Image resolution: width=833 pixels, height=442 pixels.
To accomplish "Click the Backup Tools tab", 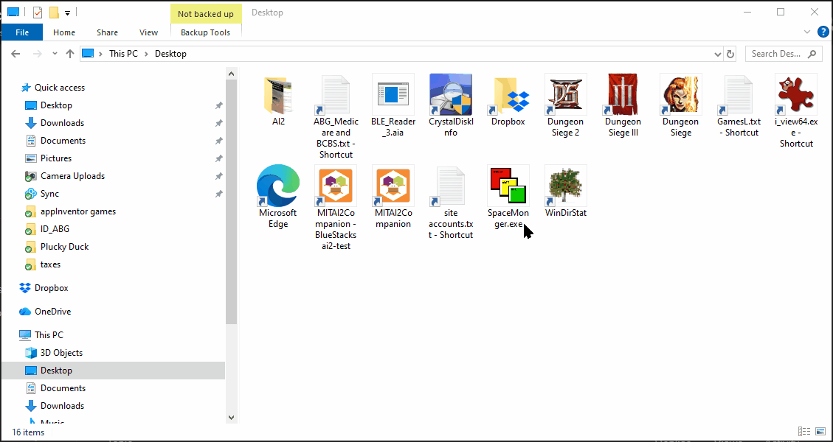I will point(205,32).
